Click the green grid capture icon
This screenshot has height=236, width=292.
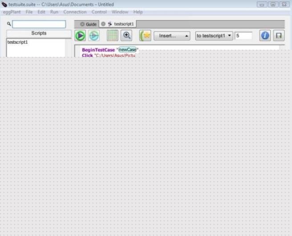tap(113, 36)
